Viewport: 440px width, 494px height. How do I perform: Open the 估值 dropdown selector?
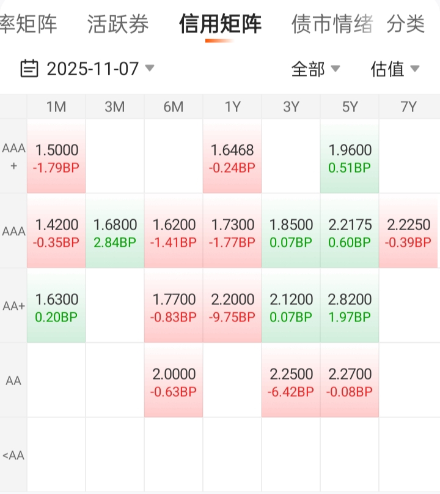coord(395,69)
